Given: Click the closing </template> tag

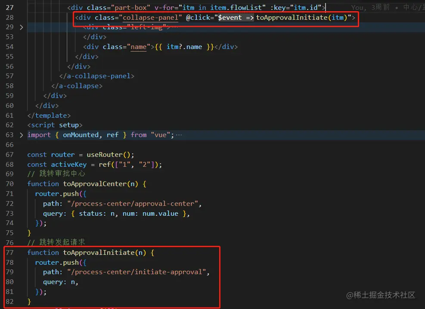Looking at the screenshot, I should click(x=49, y=116).
